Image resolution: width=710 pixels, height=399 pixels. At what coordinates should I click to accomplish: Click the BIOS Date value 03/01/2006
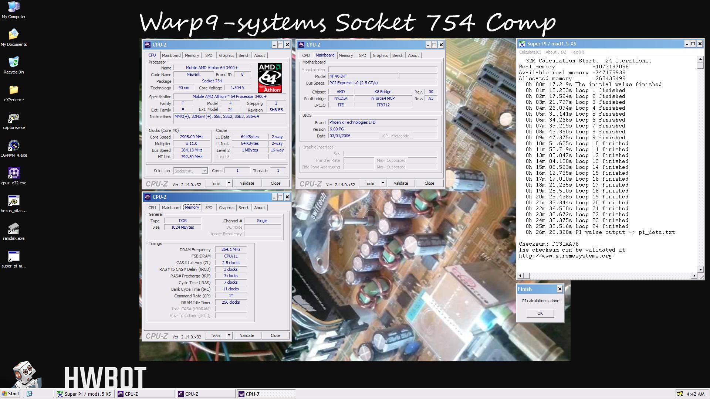click(x=353, y=136)
